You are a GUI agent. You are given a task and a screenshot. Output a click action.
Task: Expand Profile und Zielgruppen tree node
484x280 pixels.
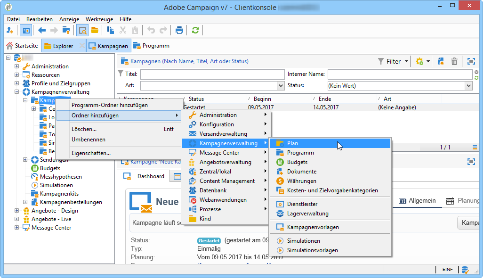16,83
